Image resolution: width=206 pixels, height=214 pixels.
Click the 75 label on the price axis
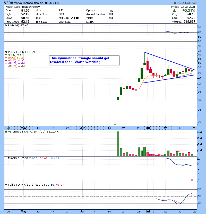(199, 51)
